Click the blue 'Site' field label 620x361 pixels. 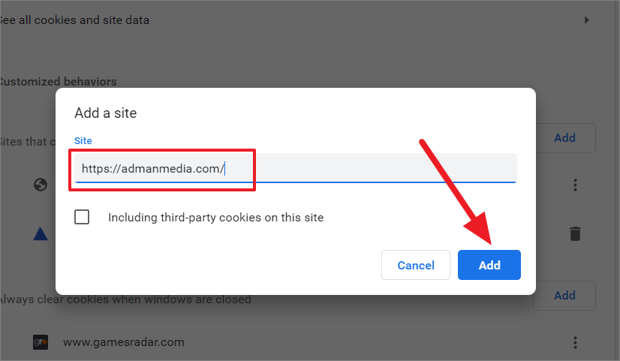83,141
